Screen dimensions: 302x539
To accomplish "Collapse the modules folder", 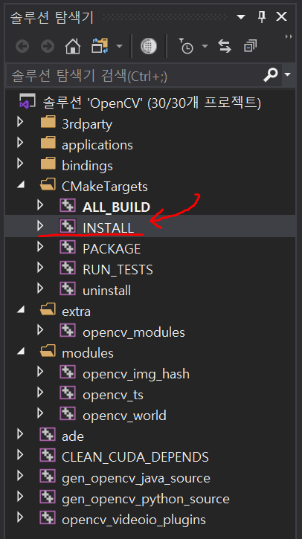I will point(21,352).
